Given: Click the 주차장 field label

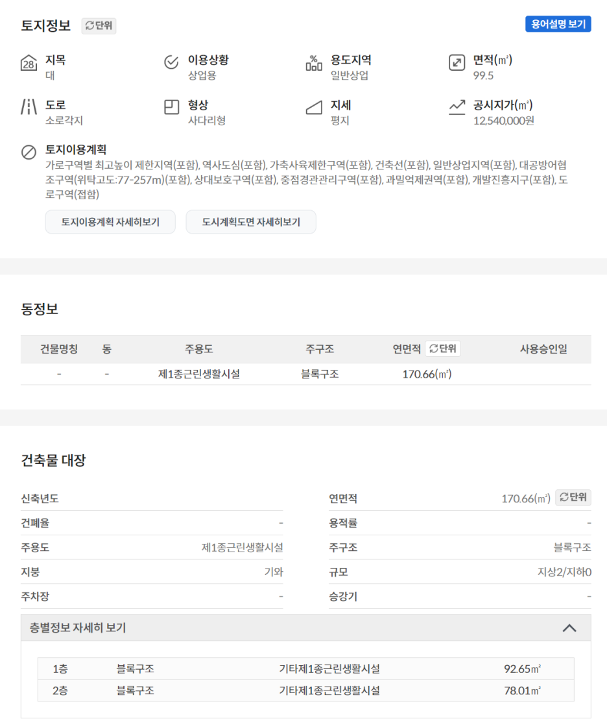Looking at the screenshot, I should point(35,596).
